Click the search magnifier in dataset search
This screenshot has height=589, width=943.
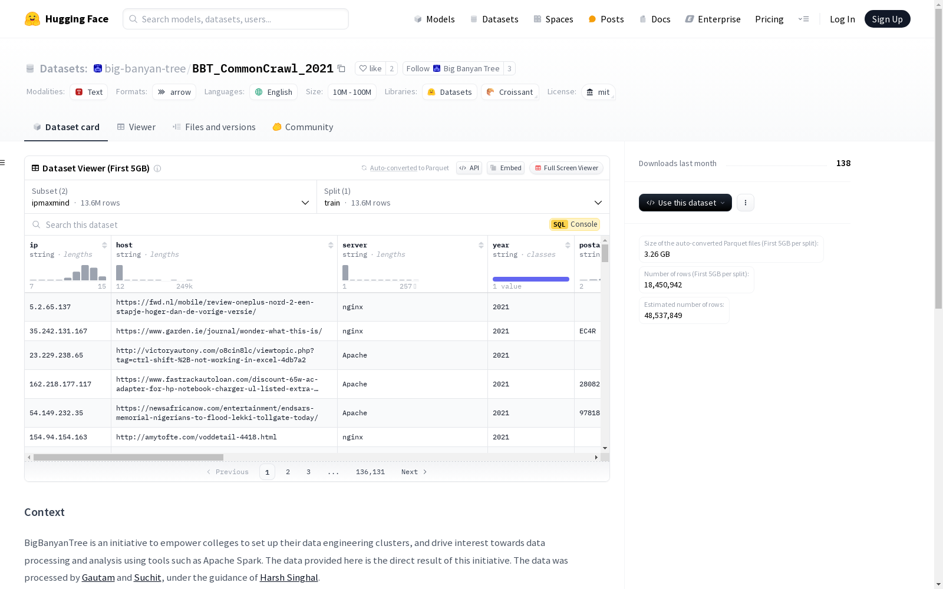coord(37,224)
